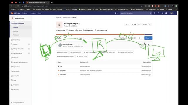The width and height of the screenshot is (188, 105).
Task: Open the 205 KB Files link
Action: click(88, 30)
